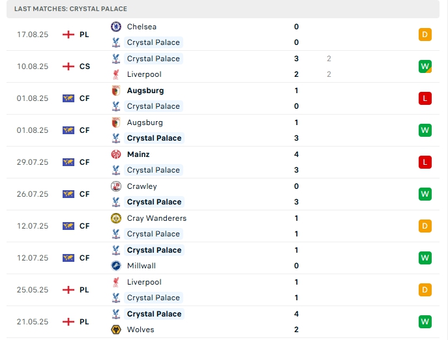Click the 10.08.25 match date
The width and height of the screenshot is (448, 340).
33,66
